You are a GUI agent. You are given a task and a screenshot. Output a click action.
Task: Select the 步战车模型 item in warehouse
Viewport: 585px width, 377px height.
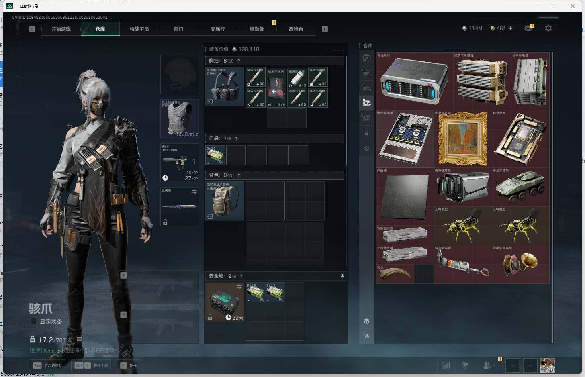[x=521, y=187]
